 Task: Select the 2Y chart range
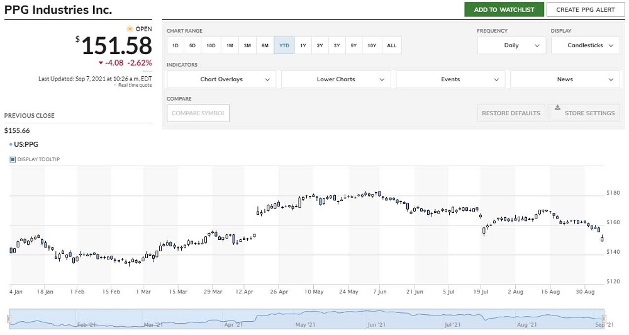point(320,45)
